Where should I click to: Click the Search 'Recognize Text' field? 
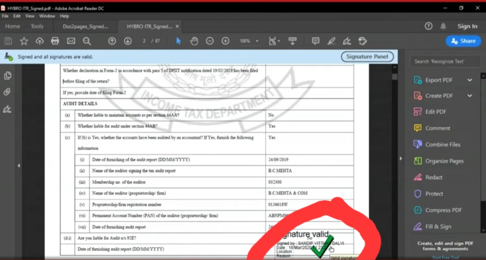[x=445, y=61]
